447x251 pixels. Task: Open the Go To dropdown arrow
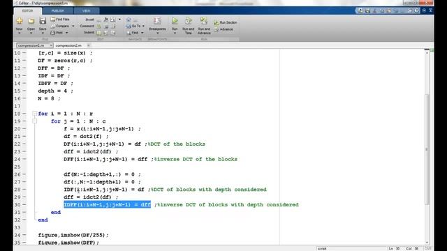[143, 26]
